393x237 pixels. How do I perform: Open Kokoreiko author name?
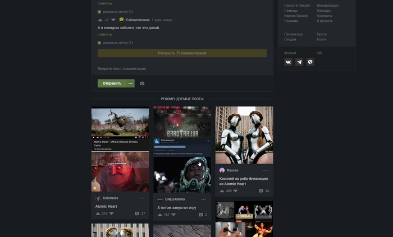pyautogui.click(x=111, y=198)
